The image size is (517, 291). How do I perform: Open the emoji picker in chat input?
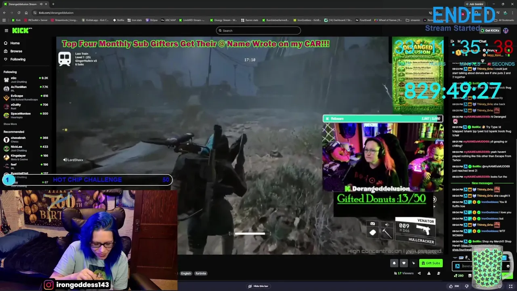(508, 266)
